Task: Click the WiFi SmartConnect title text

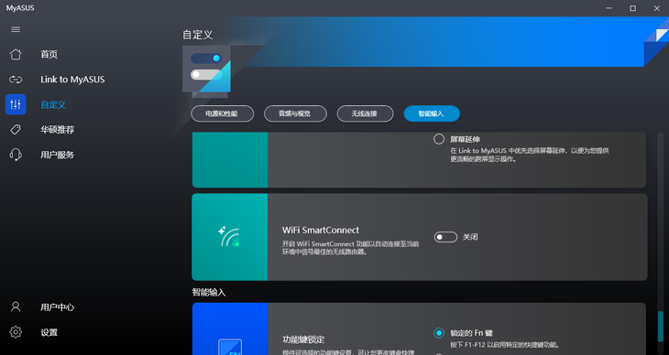Action: tap(321, 231)
